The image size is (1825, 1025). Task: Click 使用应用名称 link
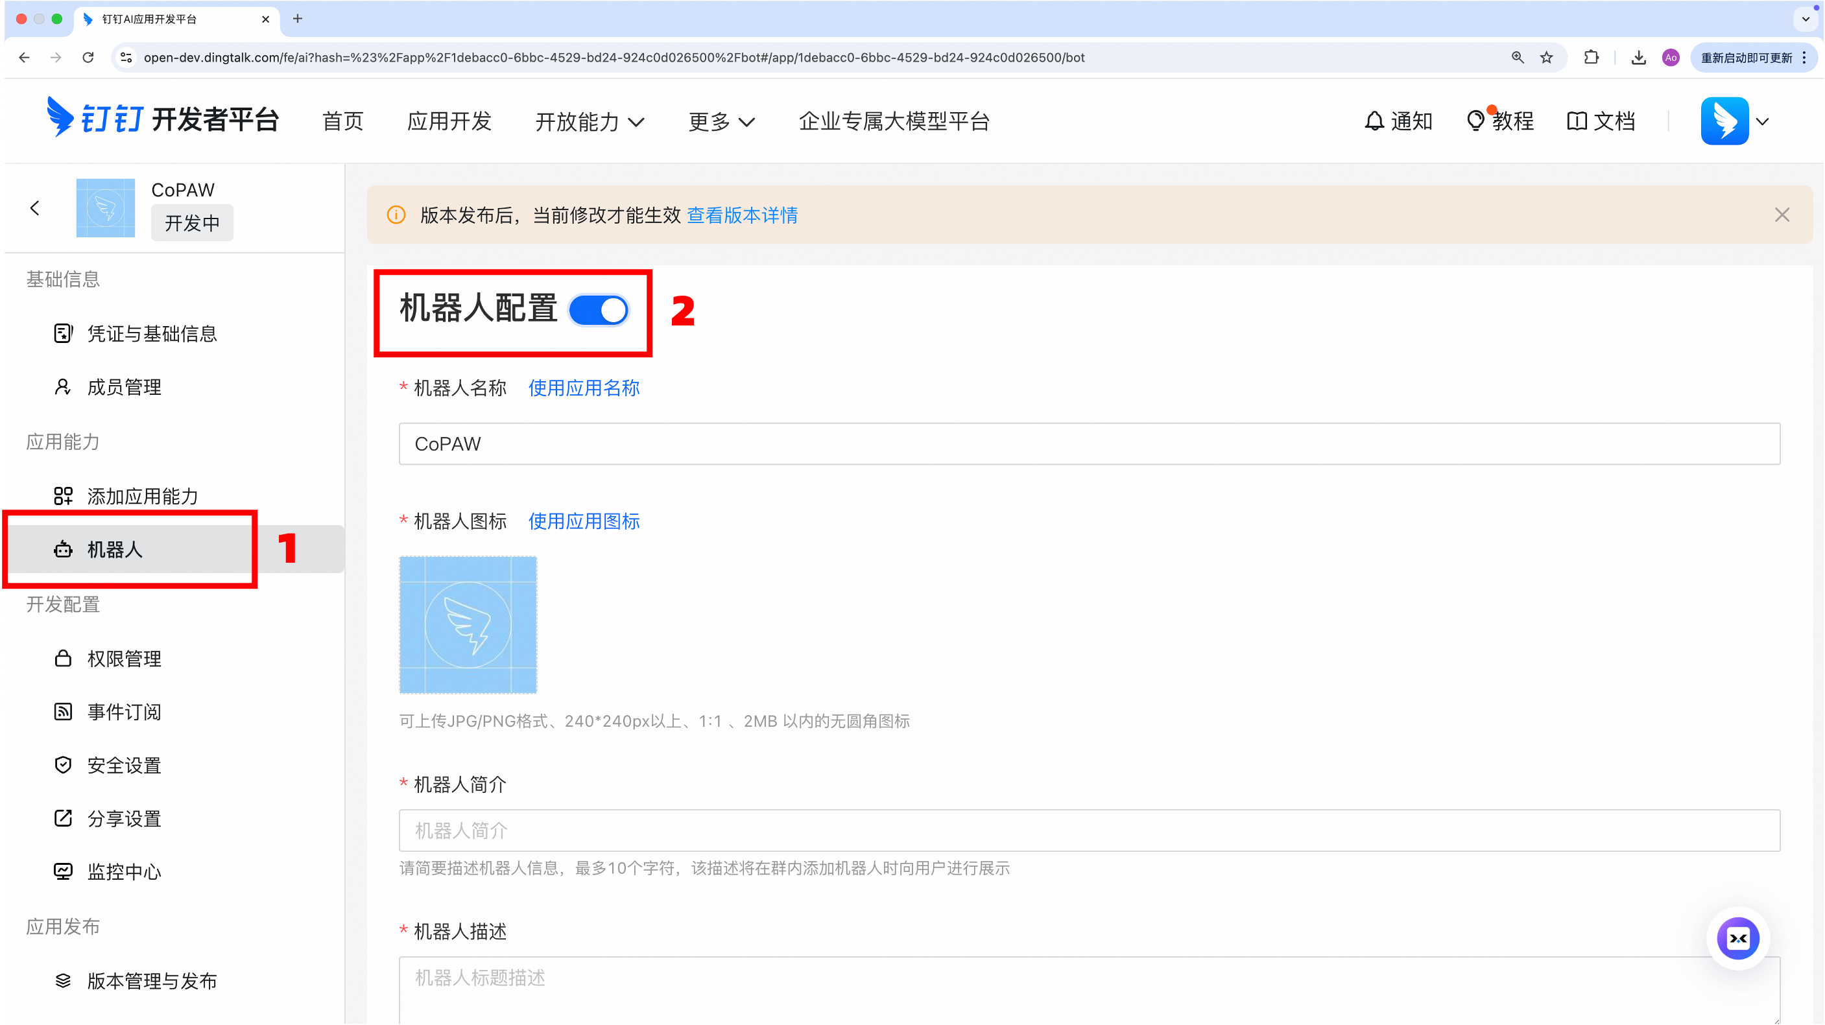pos(584,388)
